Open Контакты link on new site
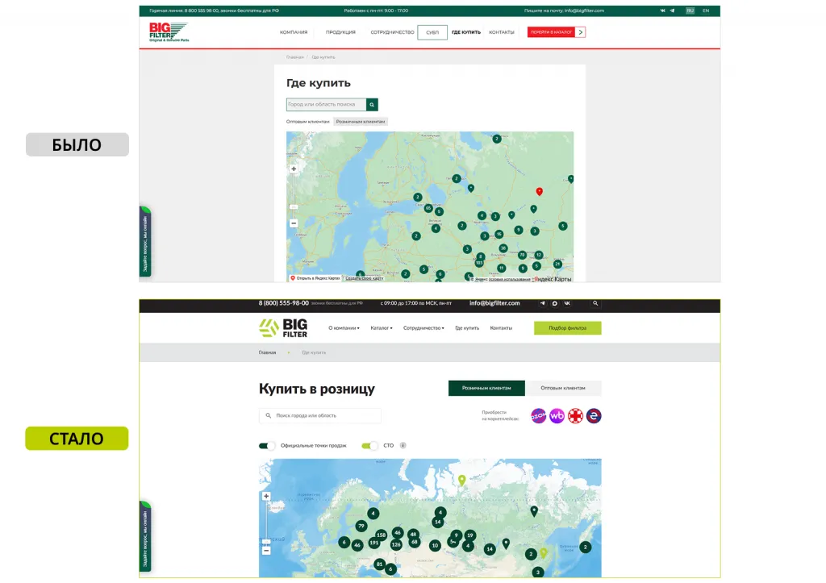 [x=501, y=328]
